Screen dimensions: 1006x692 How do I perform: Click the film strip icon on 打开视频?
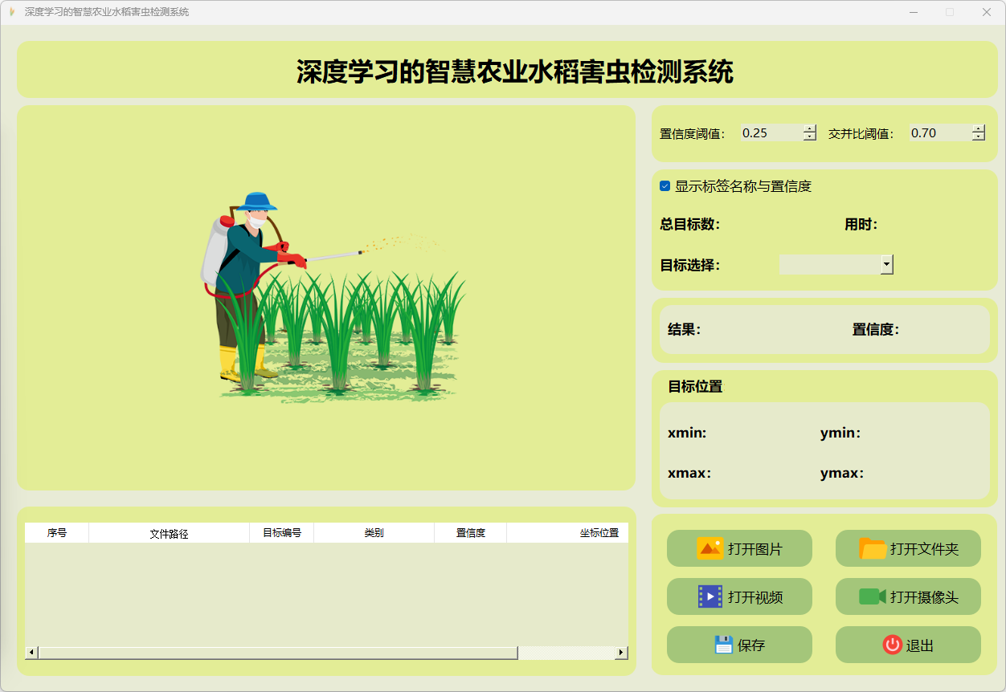tap(710, 596)
